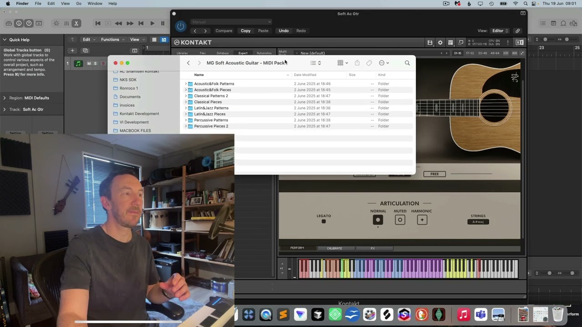Viewport: 582px width, 327px height.
Task: Open Go menu in menu bar
Action: (79, 4)
